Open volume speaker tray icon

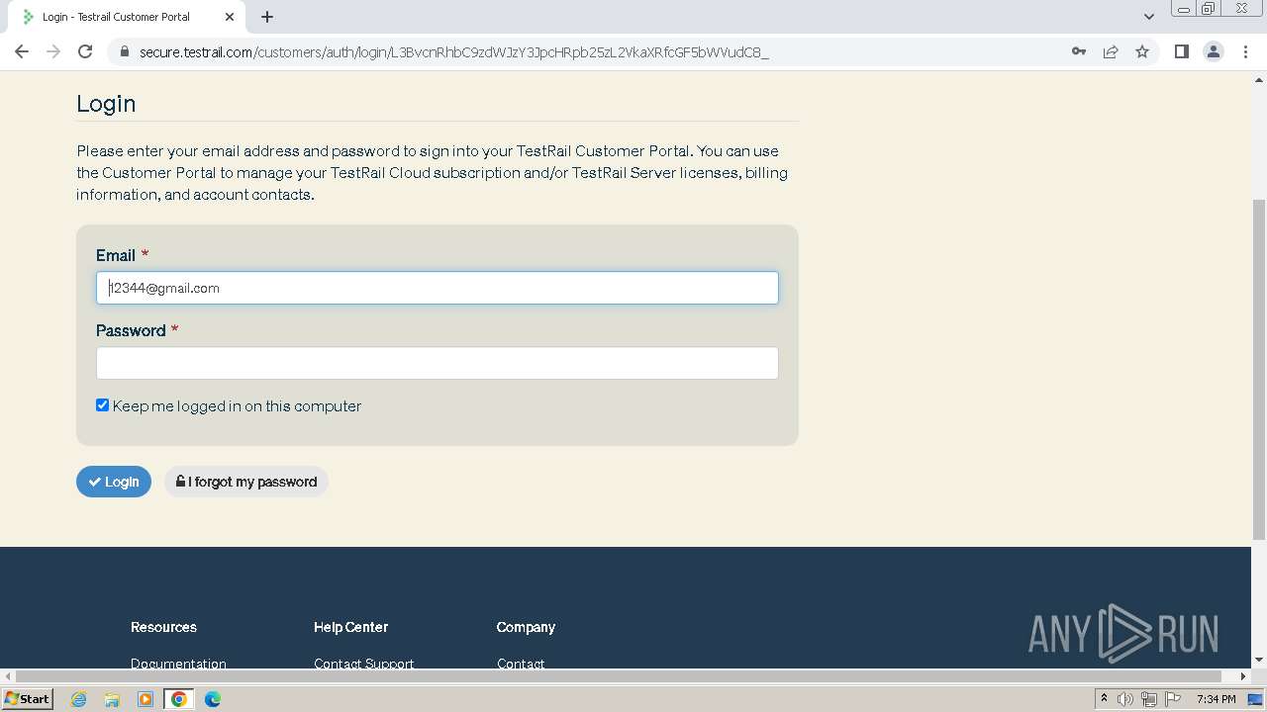pos(1124,699)
